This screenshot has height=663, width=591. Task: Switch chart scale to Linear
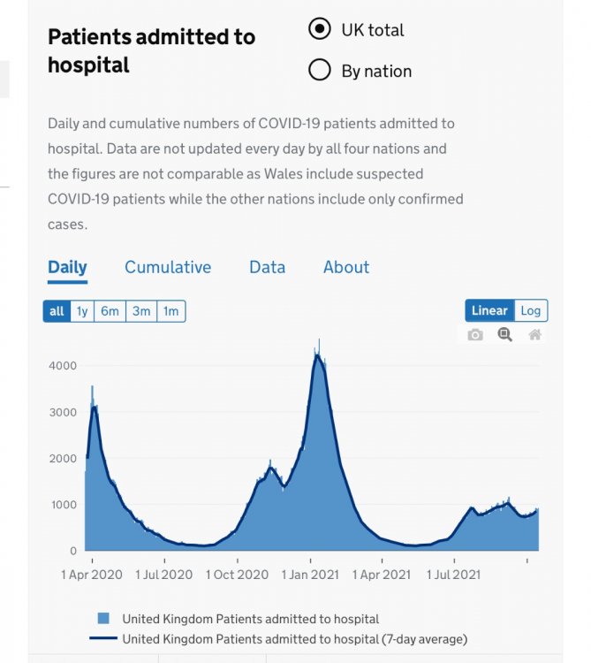(x=489, y=310)
